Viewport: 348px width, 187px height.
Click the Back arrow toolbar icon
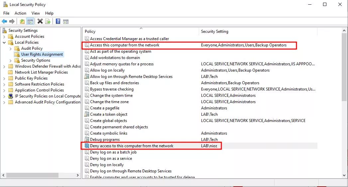coord(4,22)
